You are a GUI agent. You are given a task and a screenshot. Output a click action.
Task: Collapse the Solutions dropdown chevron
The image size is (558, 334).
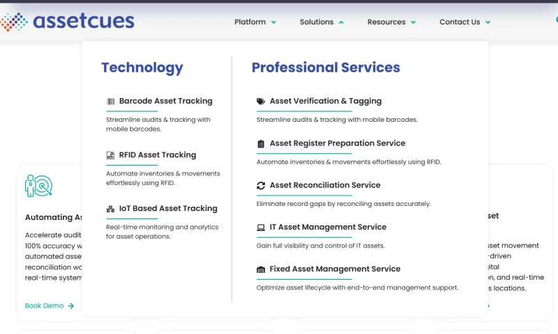click(341, 22)
